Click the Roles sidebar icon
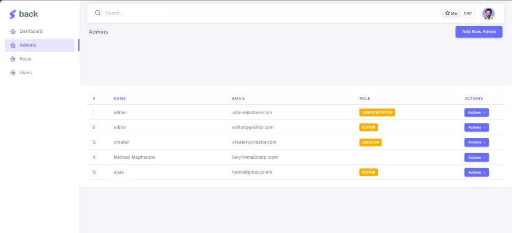Image resolution: width=512 pixels, height=233 pixels. [x=13, y=59]
